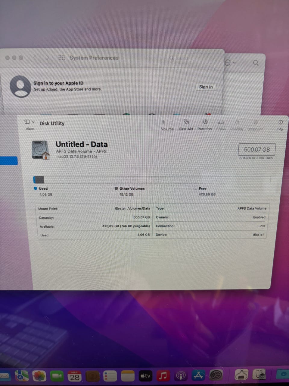Image resolution: width=289 pixels, height=386 pixels.
Task: Click the gray Other Volumes legend dot
Action: coord(116,188)
